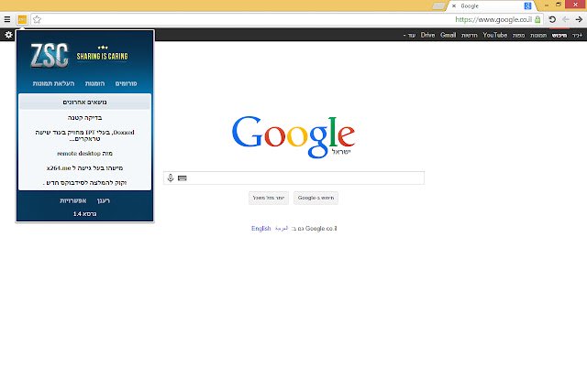Image resolution: width=587 pixels, height=366 pixels.
Task: Open the topic זקוק להמלצה לסידבוקס חדש
Action: [85, 183]
